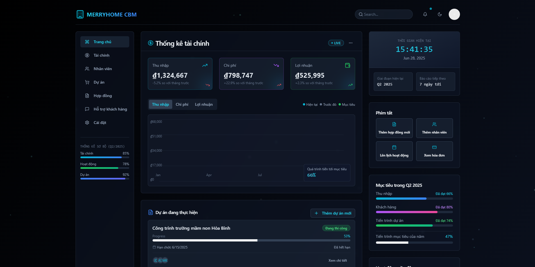Select the Thu nhập chart tab
This screenshot has width=535, height=267.
coord(160,104)
